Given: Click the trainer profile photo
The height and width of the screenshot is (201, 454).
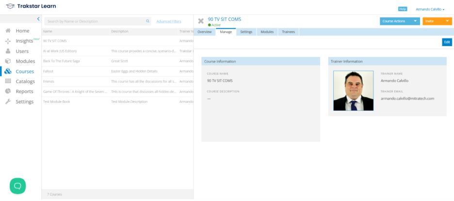Looking at the screenshot, I should pos(353,91).
